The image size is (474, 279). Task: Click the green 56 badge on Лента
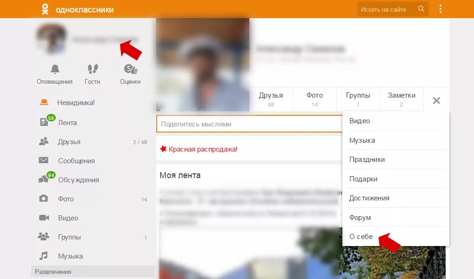[x=51, y=118]
